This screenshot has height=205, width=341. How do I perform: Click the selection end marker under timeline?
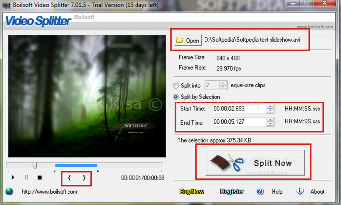(98, 171)
